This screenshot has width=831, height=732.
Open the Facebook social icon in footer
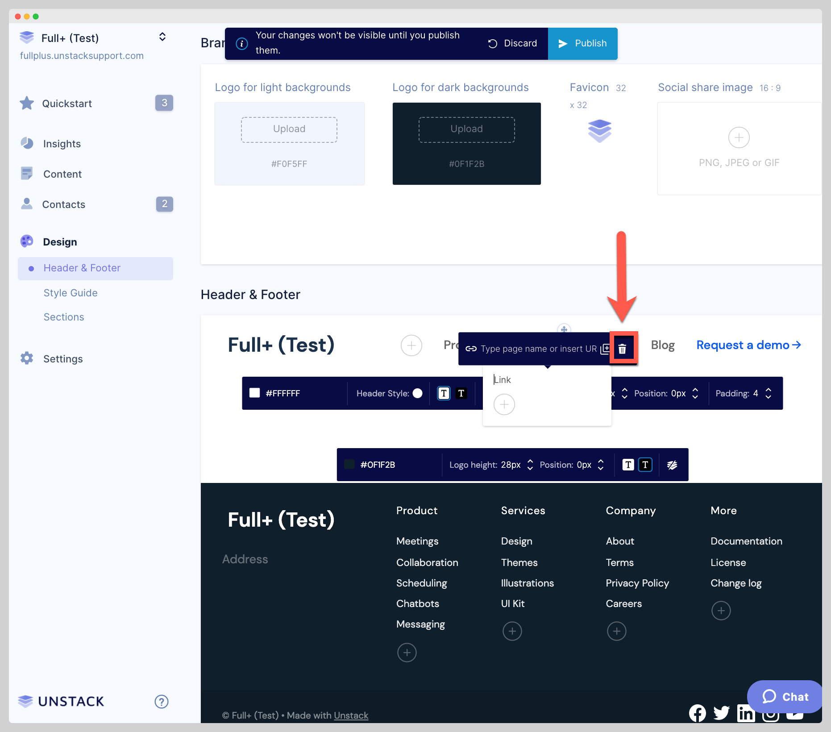[x=697, y=713]
